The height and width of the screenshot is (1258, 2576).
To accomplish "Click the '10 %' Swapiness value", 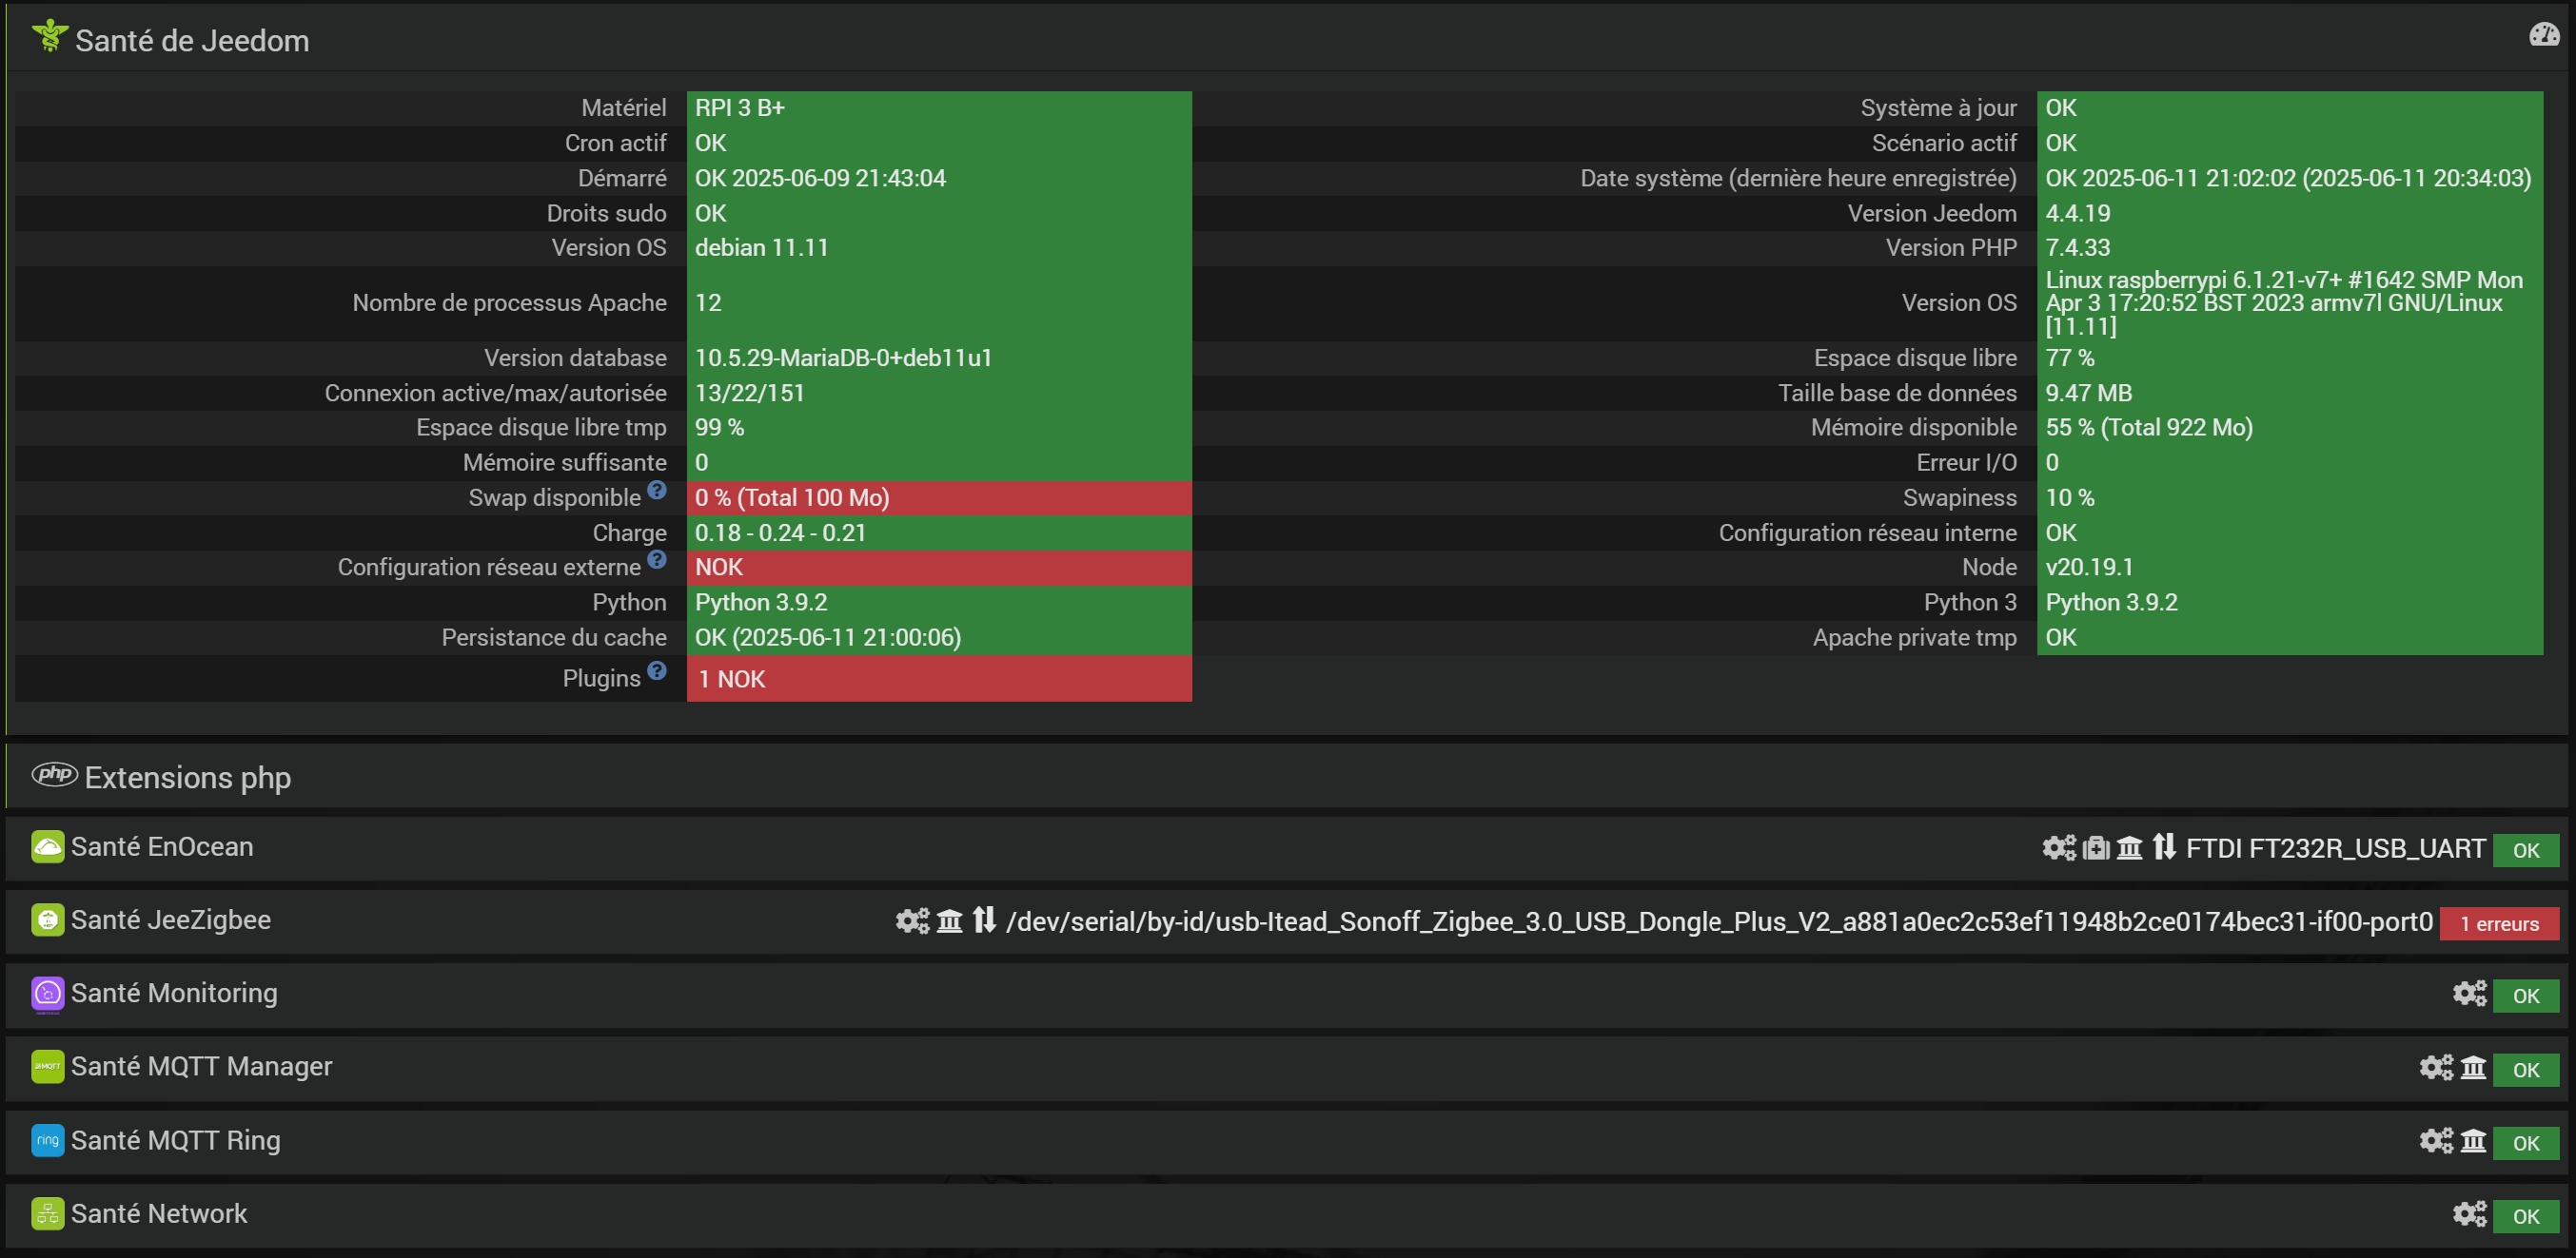I will (2070, 497).
